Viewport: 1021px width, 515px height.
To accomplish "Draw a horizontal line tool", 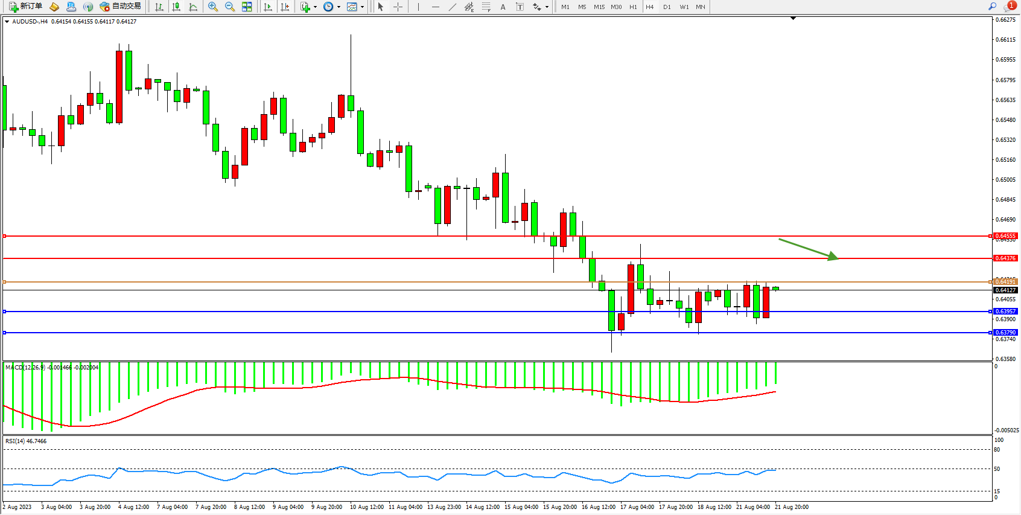I will click(x=435, y=7).
